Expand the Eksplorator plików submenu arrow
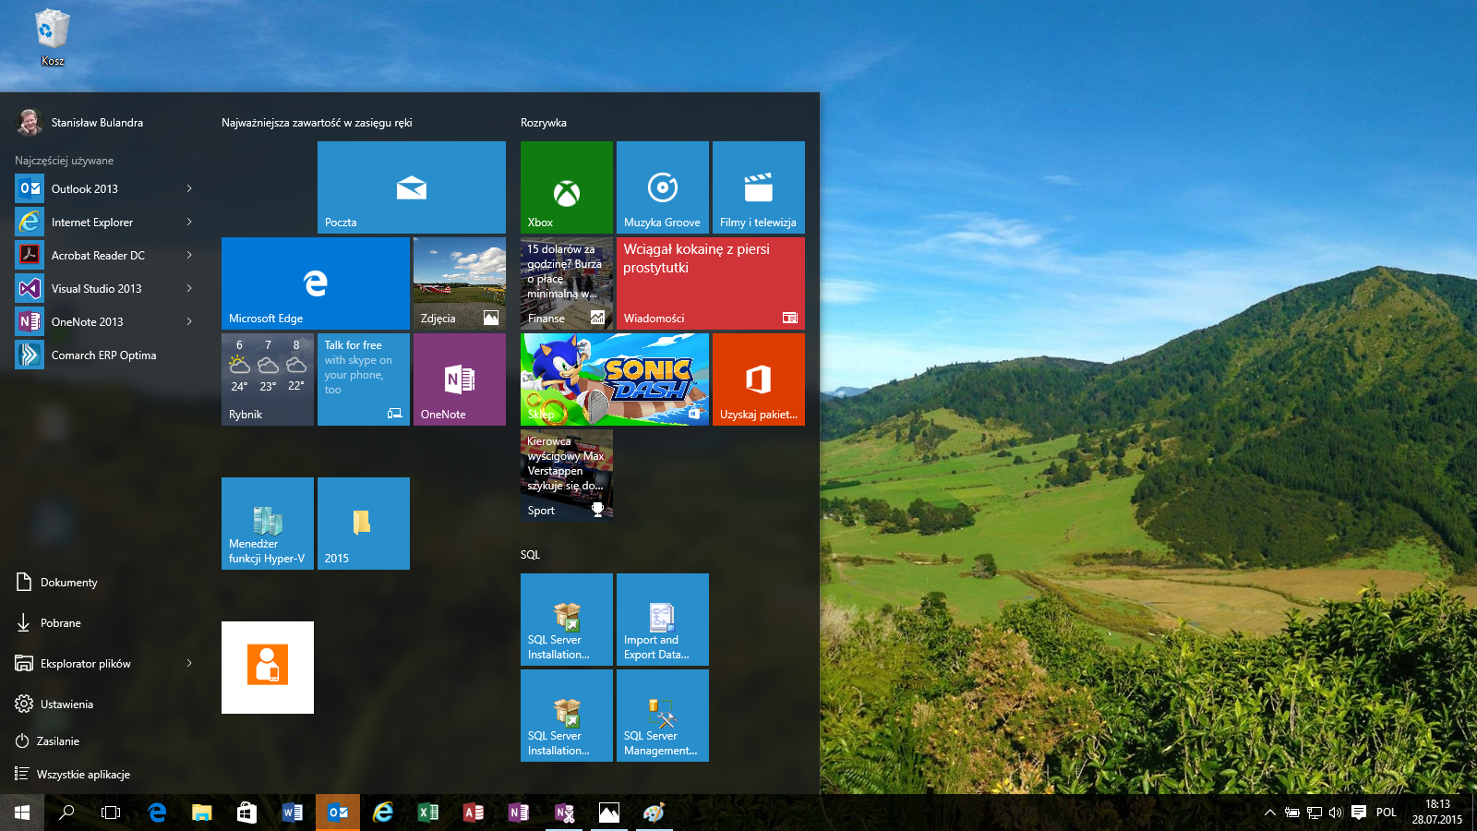Image resolution: width=1477 pixels, height=831 pixels. [189, 663]
